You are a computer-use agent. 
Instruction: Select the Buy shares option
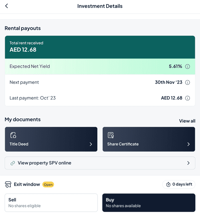149,203
